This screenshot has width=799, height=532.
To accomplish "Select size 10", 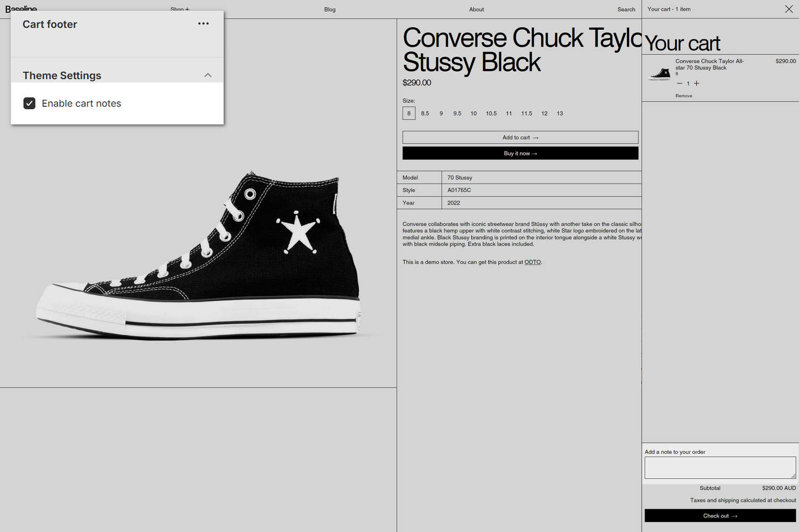I will pyautogui.click(x=473, y=113).
